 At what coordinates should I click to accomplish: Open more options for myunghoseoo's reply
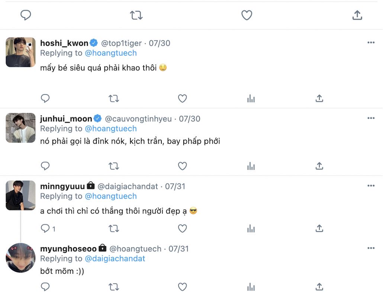click(371, 248)
